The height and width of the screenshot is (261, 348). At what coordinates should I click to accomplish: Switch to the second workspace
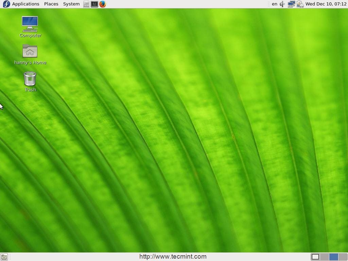pyautogui.click(x=325, y=257)
